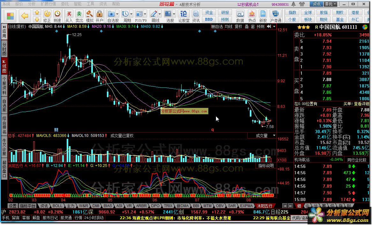
Task: Select K线图 tab in left sidebar
Action: coord(4,66)
